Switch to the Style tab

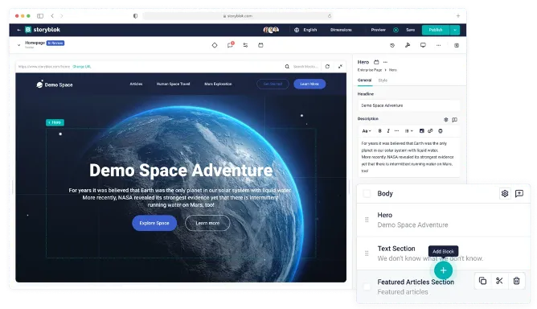383,80
